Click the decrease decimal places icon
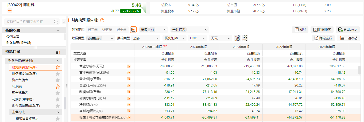Image resolution: width=364 pixels, height=122 pixels. click(237, 38)
